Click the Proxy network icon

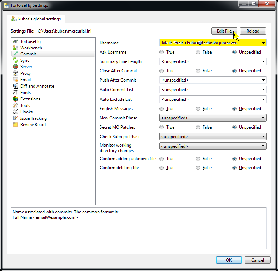15,73
